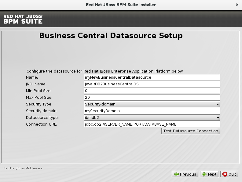Click the Name input field

click(x=152, y=77)
